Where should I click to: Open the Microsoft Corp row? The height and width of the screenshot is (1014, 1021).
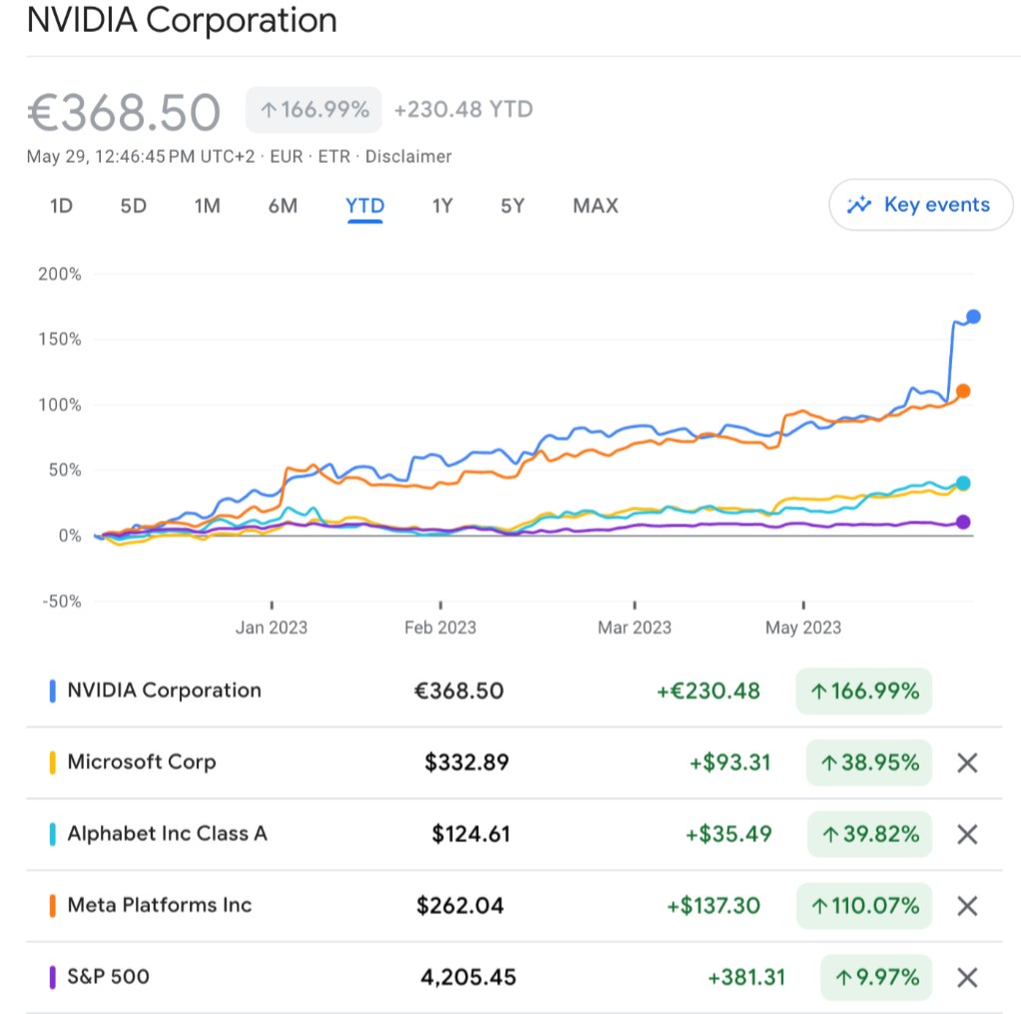[x=142, y=762]
